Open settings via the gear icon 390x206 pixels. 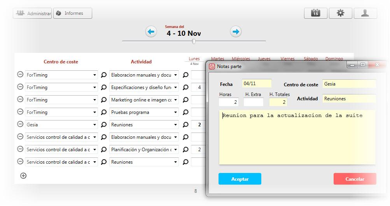click(341, 13)
